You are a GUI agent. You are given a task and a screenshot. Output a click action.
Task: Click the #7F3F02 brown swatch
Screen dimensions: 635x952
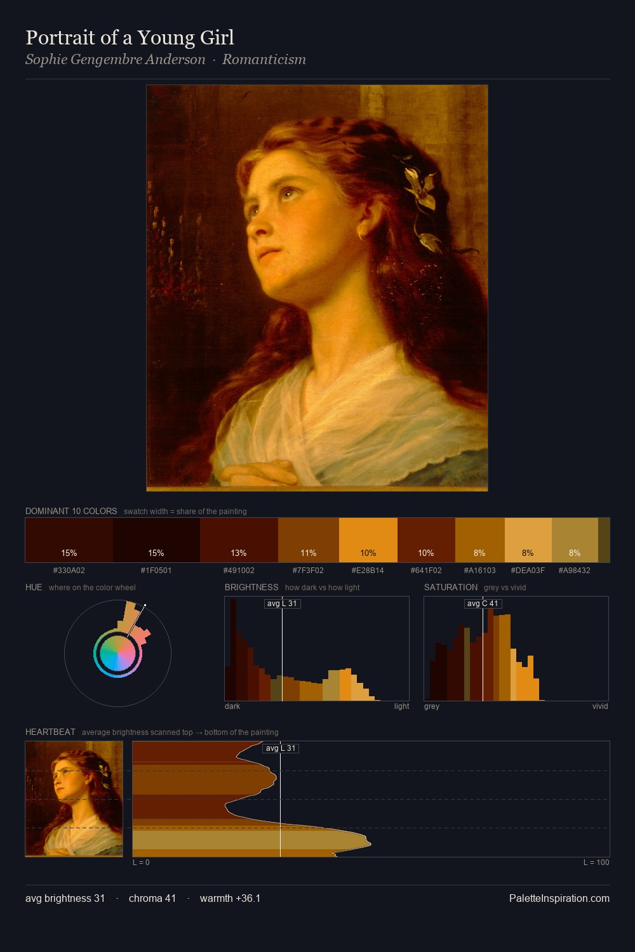[x=309, y=540]
